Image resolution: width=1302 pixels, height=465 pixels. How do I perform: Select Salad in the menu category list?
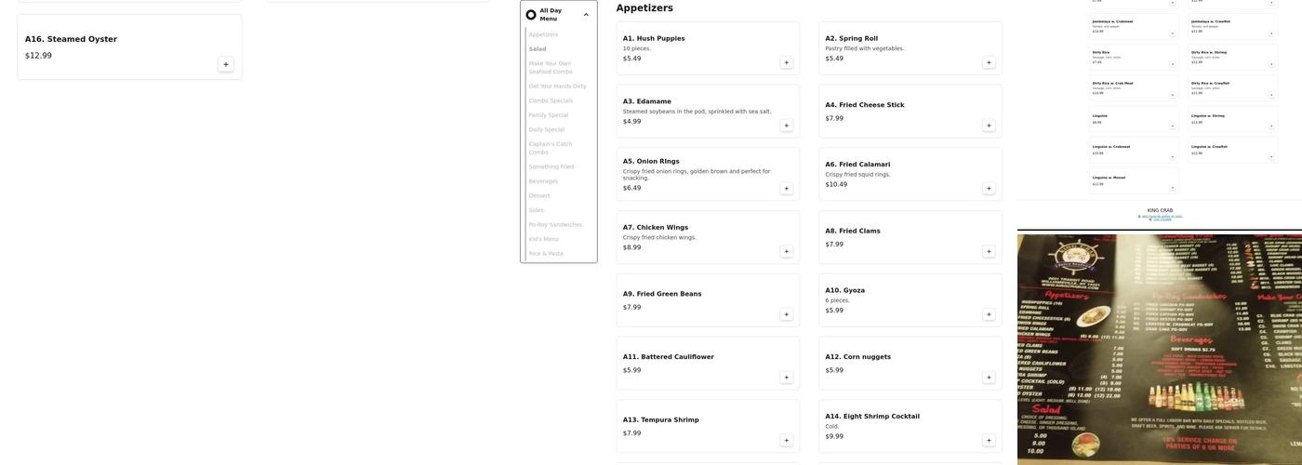pyautogui.click(x=538, y=49)
